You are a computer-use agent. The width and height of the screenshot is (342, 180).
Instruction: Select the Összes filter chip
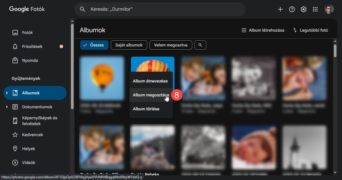pos(94,45)
